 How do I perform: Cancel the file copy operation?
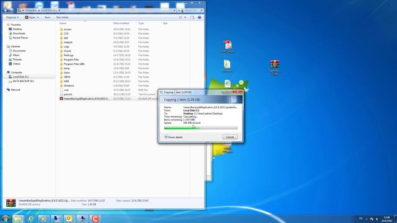pos(230,137)
